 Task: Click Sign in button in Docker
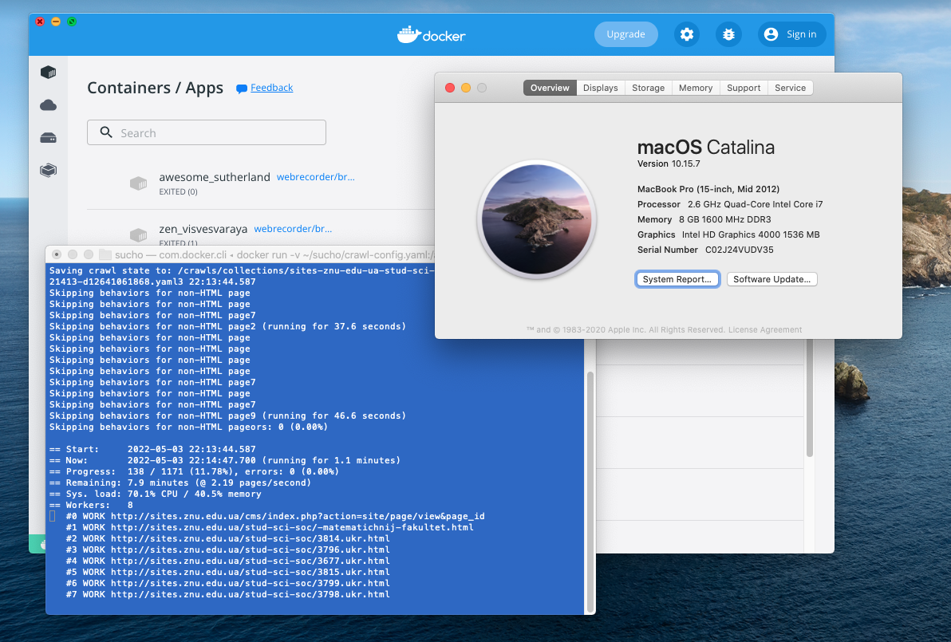(x=791, y=34)
